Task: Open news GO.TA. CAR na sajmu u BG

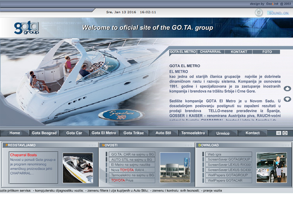Action: 132,154
